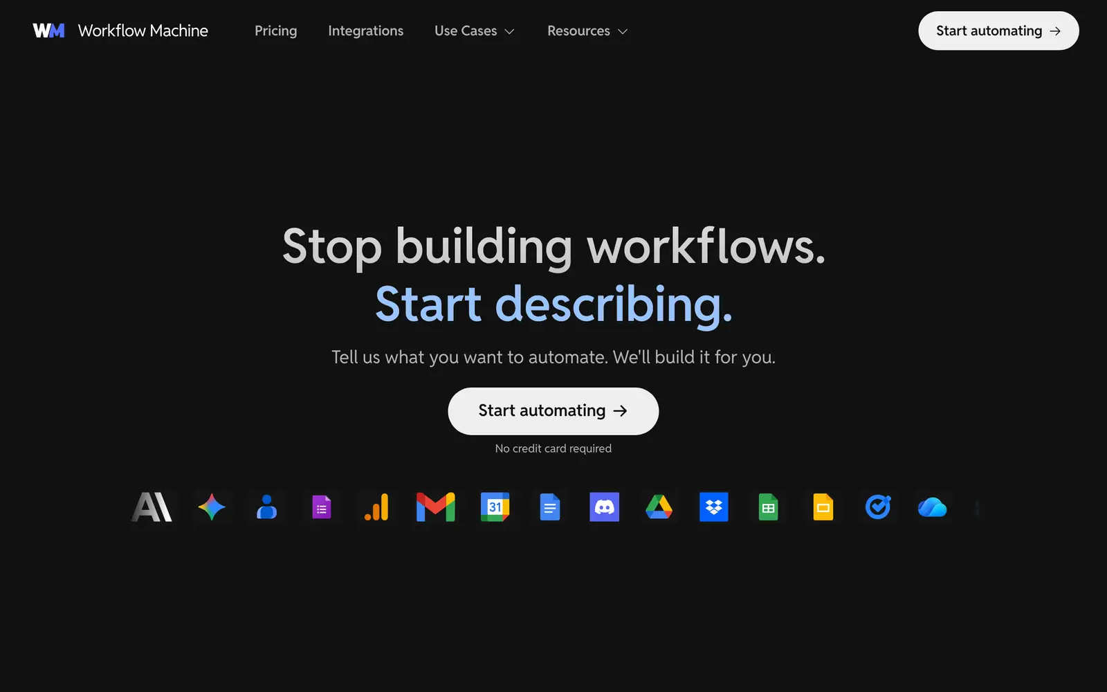Click the Google Gemini sparkle icon
The width and height of the screenshot is (1107, 692).
[212, 507]
